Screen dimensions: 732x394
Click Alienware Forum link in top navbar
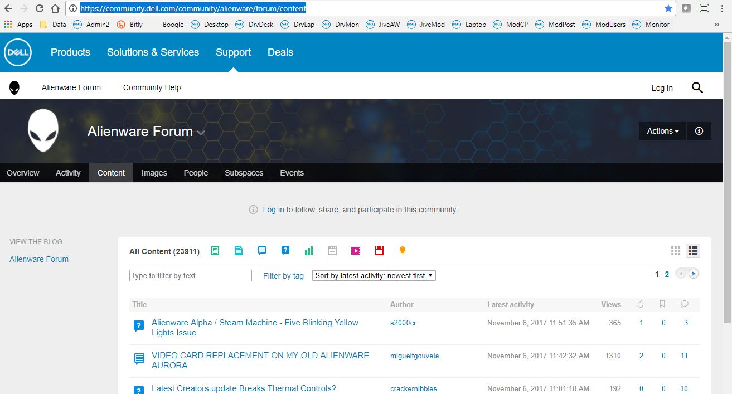pyautogui.click(x=71, y=87)
